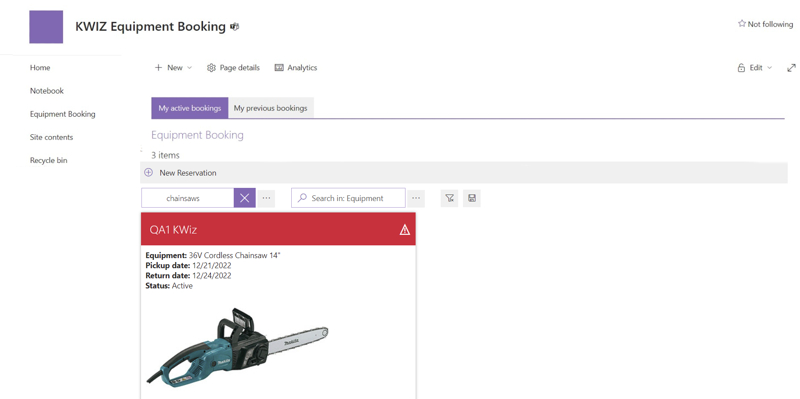Navigate to Equipment Booking in the sidebar

pos(62,114)
